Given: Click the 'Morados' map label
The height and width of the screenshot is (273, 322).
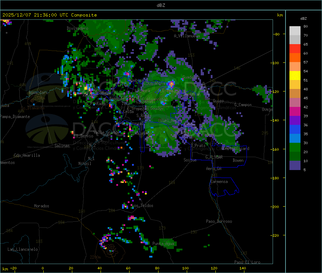Looking at the screenshot, I should pyautogui.click(x=42, y=206).
